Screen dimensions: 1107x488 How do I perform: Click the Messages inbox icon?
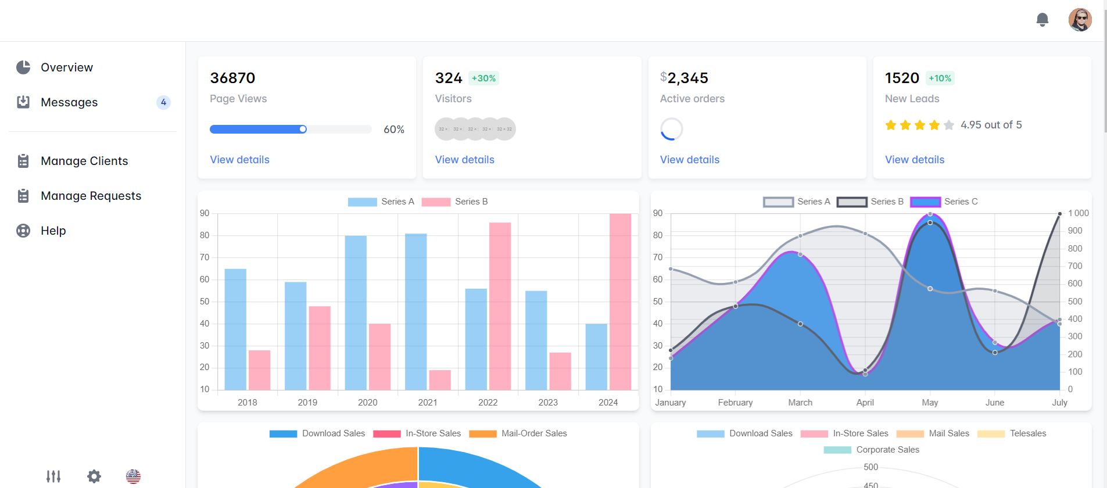(23, 102)
